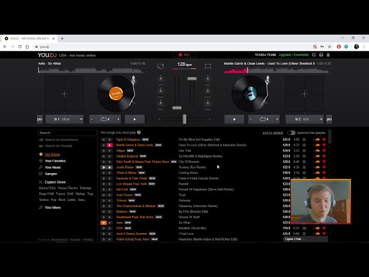Open Chat panel at bottom right

[x=306, y=239]
